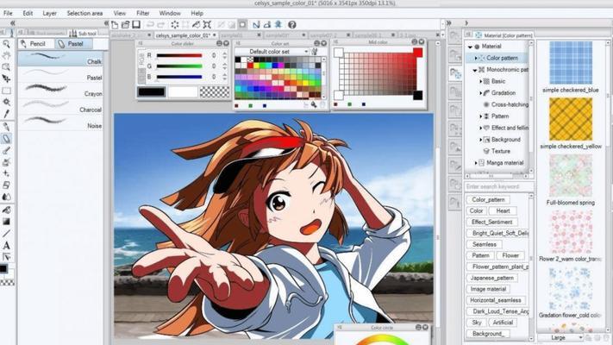Expand the Manga material node
The width and height of the screenshot is (613, 345).
click(476, 163)
